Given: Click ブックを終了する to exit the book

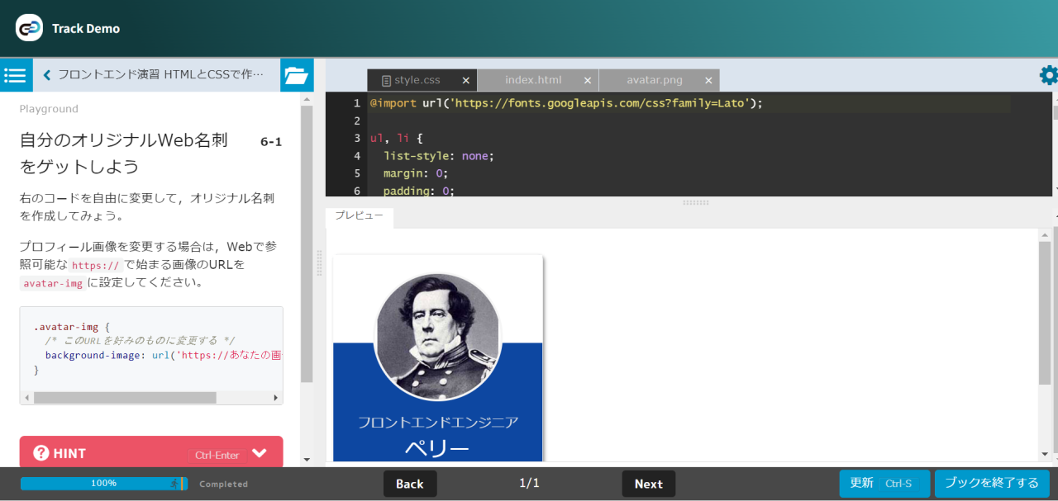Looking at the screenshot, I should pos(991,483).
